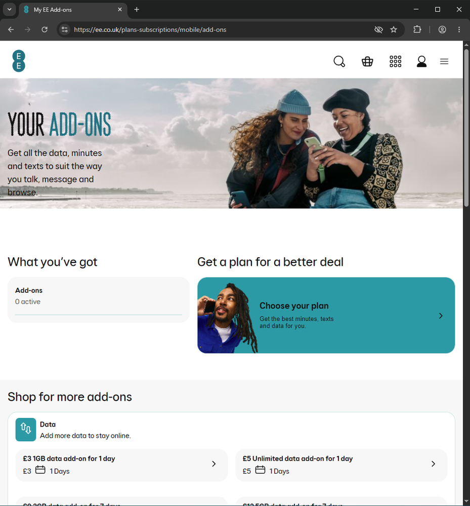Click chevron on Choose your plan card
Viewport: 470px width, 506px height.
coord(441,316)
